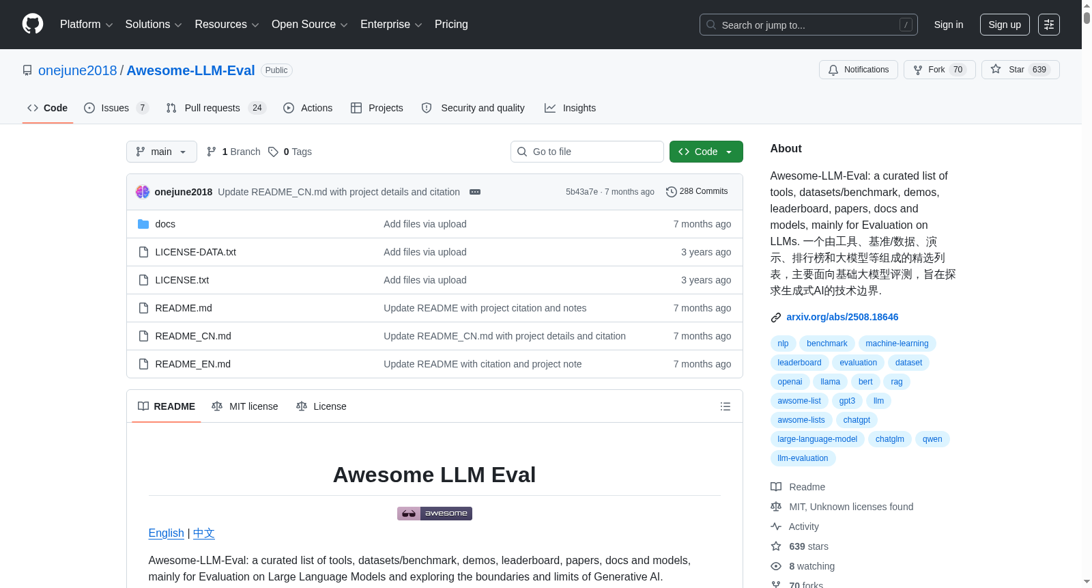The image size is (1092, 588).
Task: Select the MIT license tab
Action: coord(245,406)
